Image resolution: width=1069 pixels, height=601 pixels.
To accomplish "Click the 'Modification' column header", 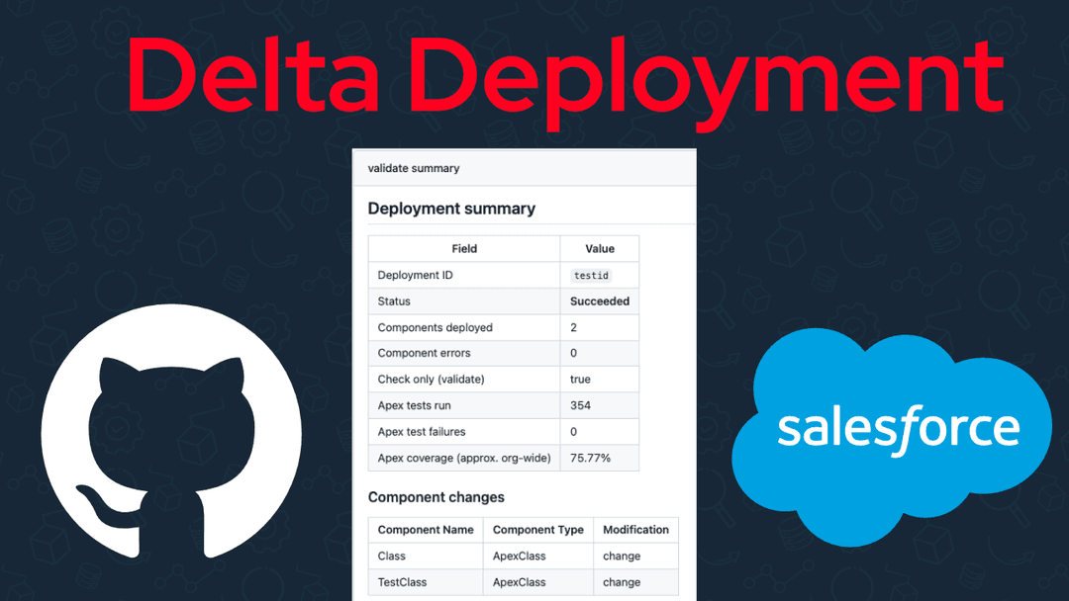I will [x=636, y=530].
